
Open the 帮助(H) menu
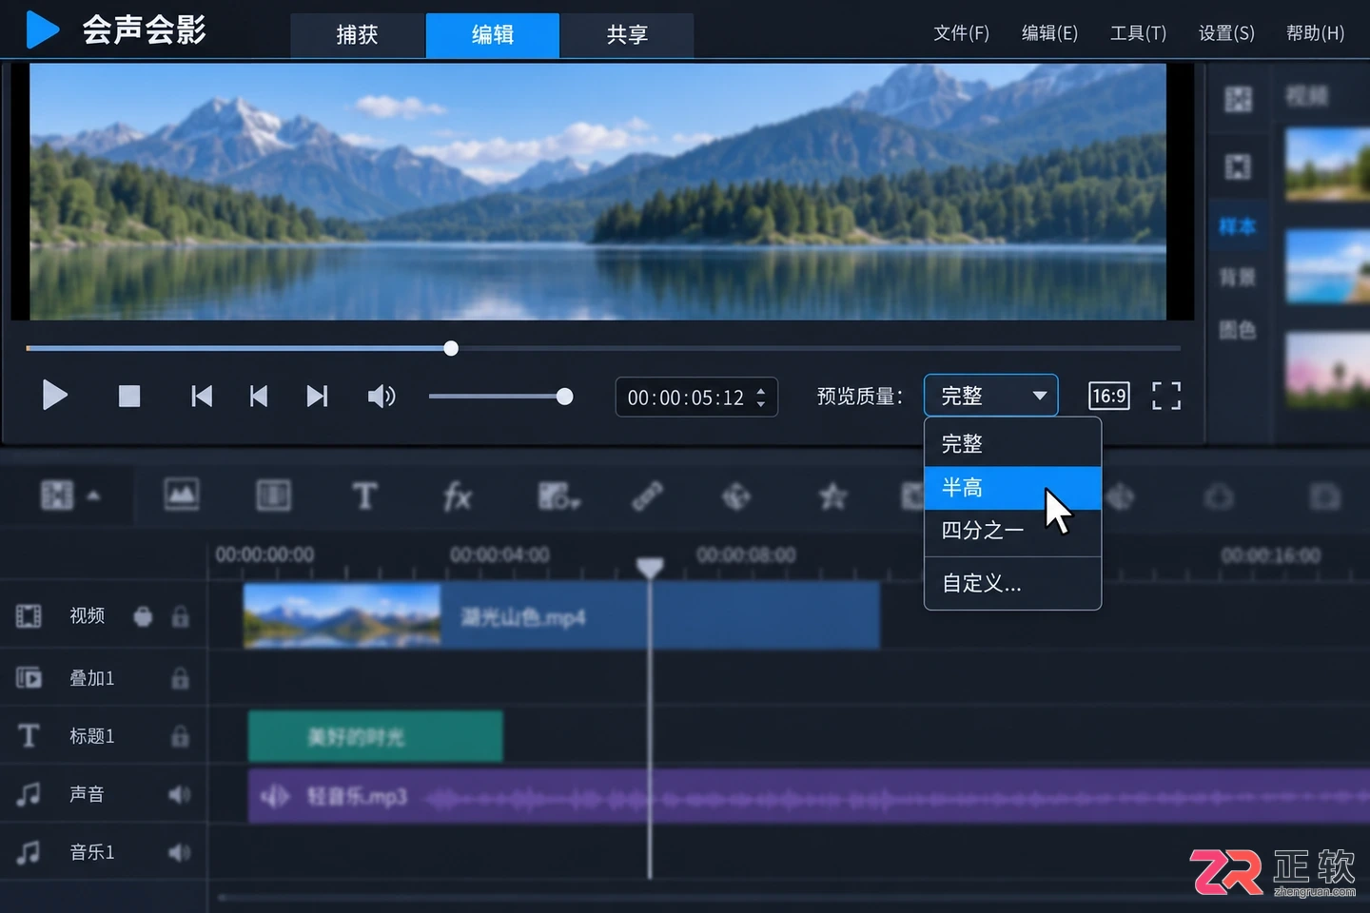(1315, 33)
